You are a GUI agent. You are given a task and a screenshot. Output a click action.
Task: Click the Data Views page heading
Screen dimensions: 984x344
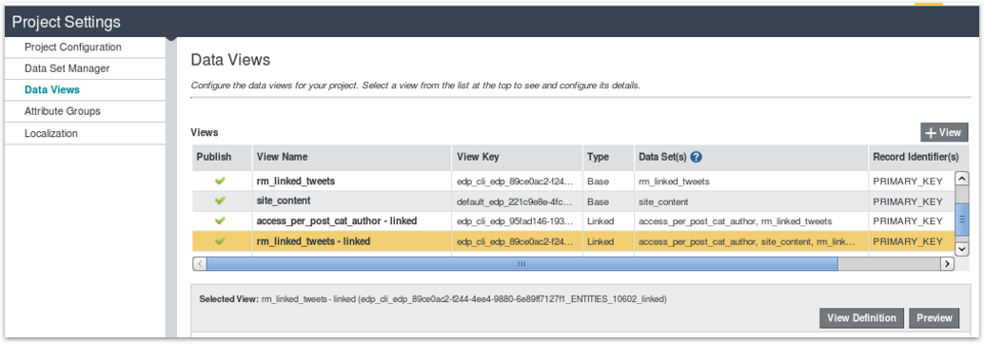pyautogui.click(x=230, y=60)
